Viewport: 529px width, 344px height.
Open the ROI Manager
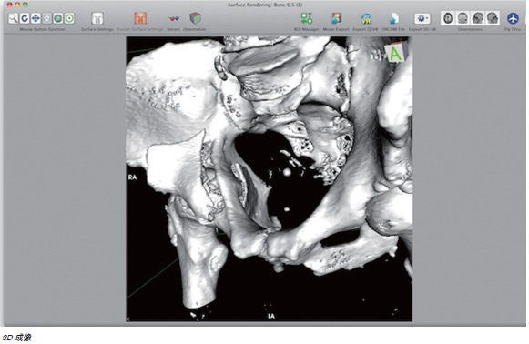(307, 18)
